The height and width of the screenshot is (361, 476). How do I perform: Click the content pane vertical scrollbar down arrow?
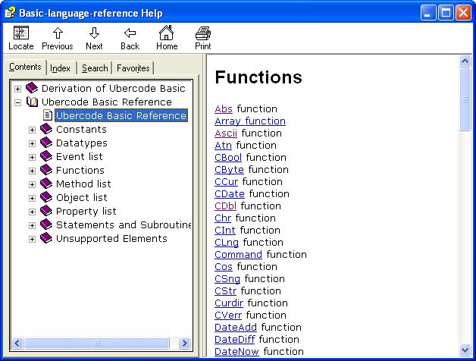465,350
